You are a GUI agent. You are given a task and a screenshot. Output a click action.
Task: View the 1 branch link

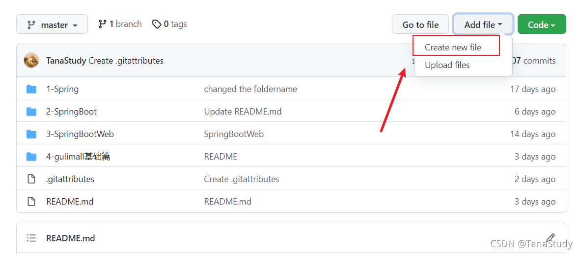pyautogui.click(x=120, y=24)
